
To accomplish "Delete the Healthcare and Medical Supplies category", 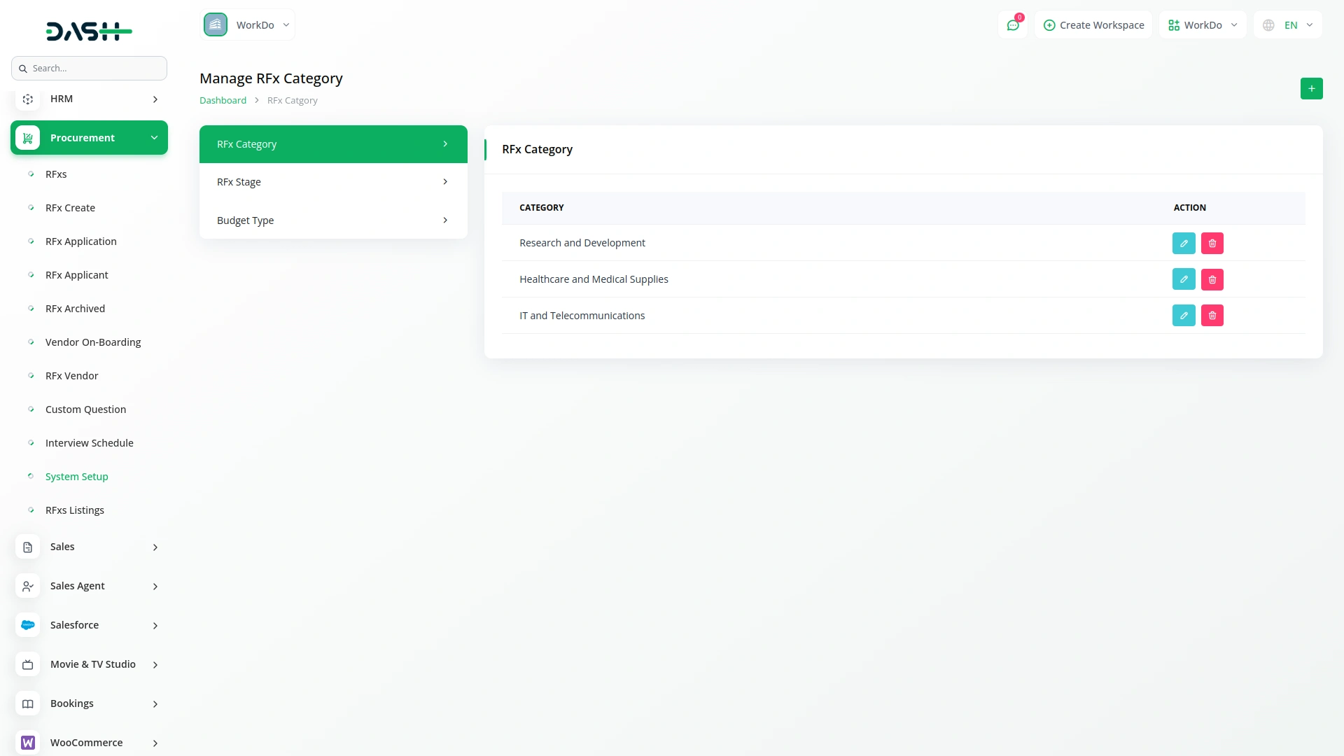I will click(1212, 279).
